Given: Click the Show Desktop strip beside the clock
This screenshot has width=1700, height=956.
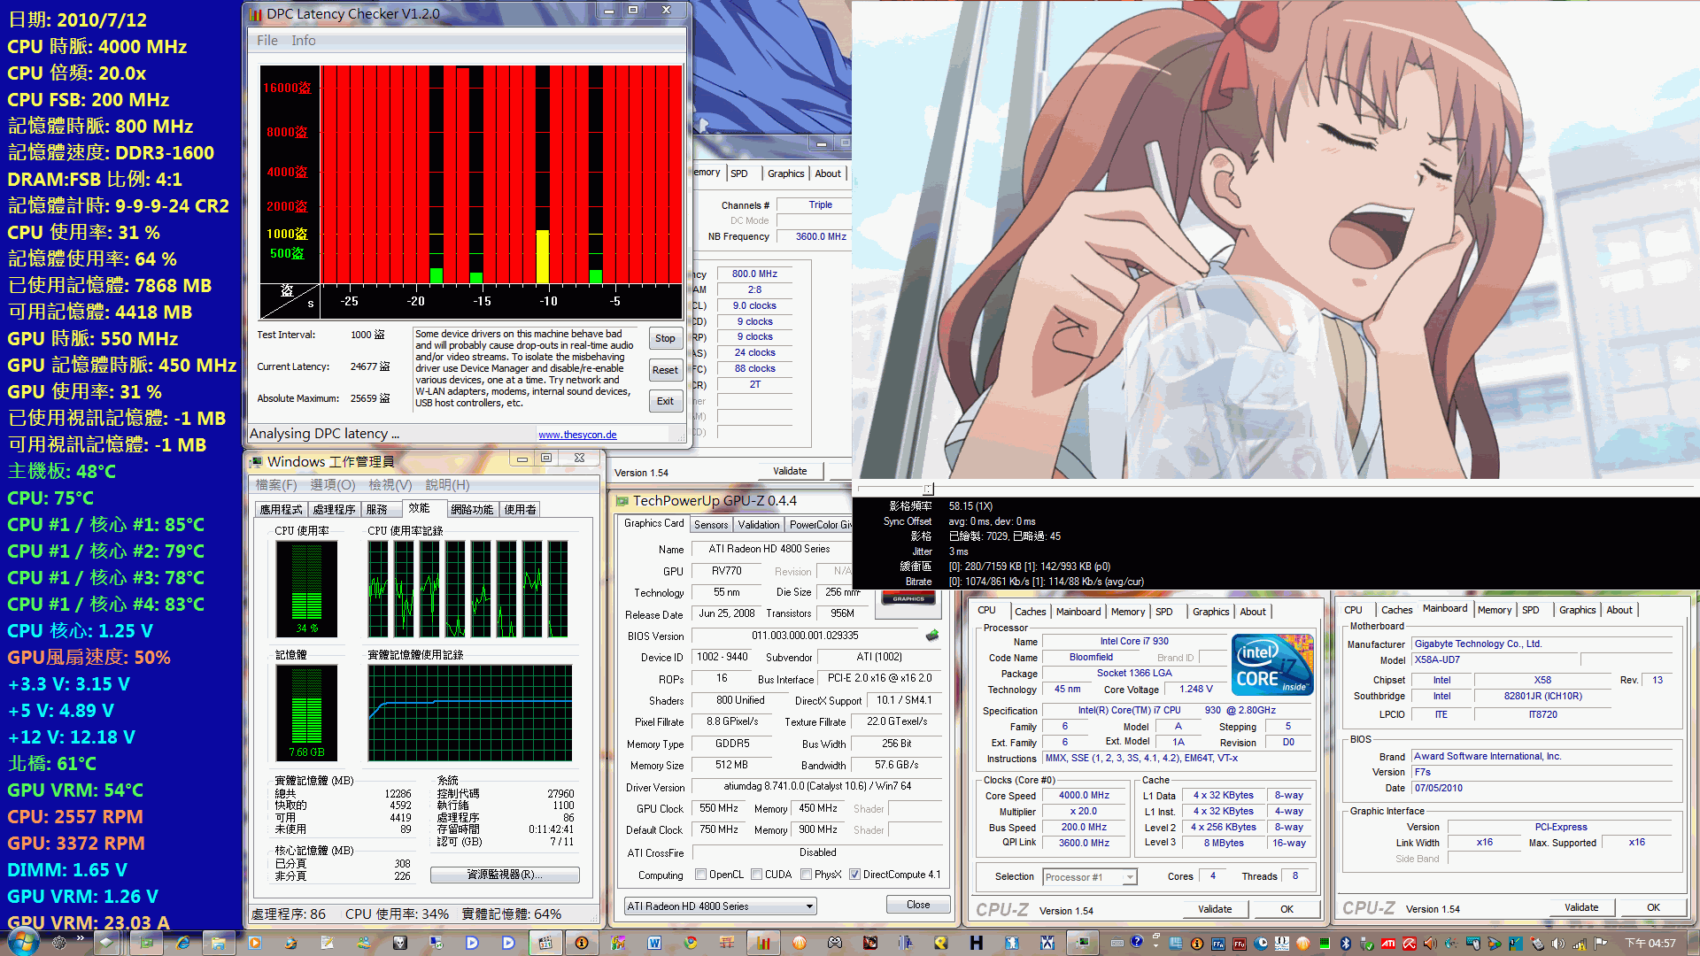Looking at the screenshot, I should pyautogui.click(x=1693, y=943).
